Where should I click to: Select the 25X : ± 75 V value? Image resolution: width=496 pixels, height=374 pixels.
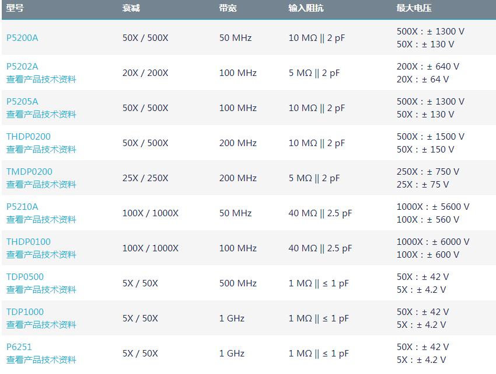tap(422, 184)
